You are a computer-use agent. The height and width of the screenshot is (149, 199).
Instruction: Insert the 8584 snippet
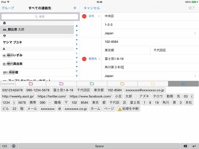click(85, 103)
